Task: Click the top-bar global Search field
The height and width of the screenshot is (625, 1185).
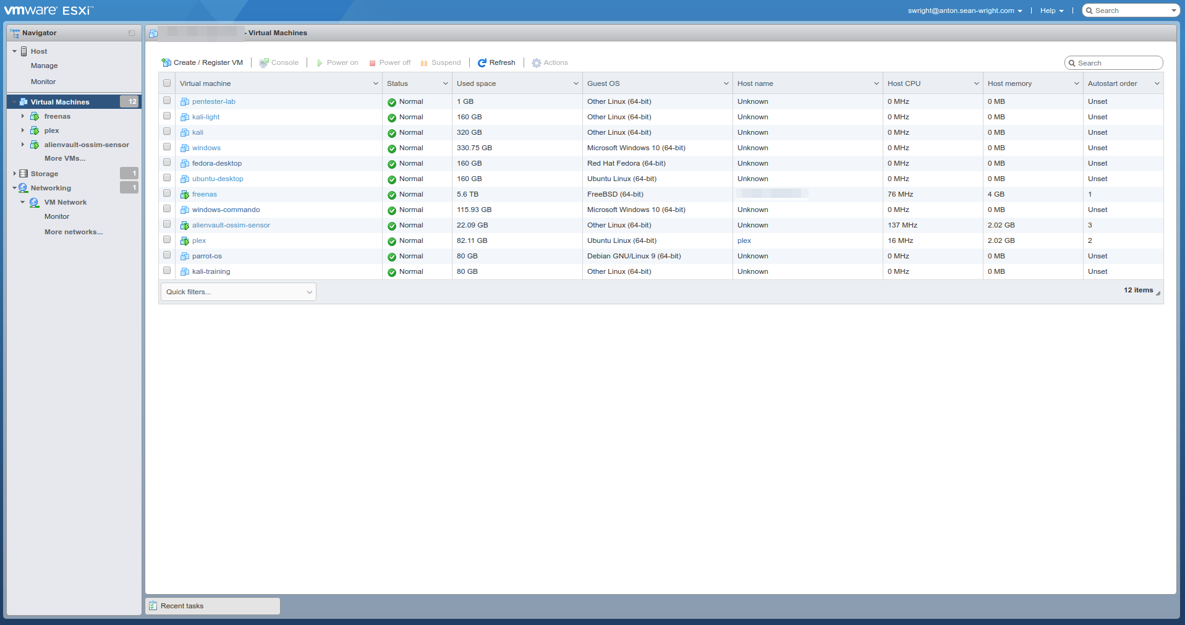Action: pyautogui.click(x=1131, y=11)
